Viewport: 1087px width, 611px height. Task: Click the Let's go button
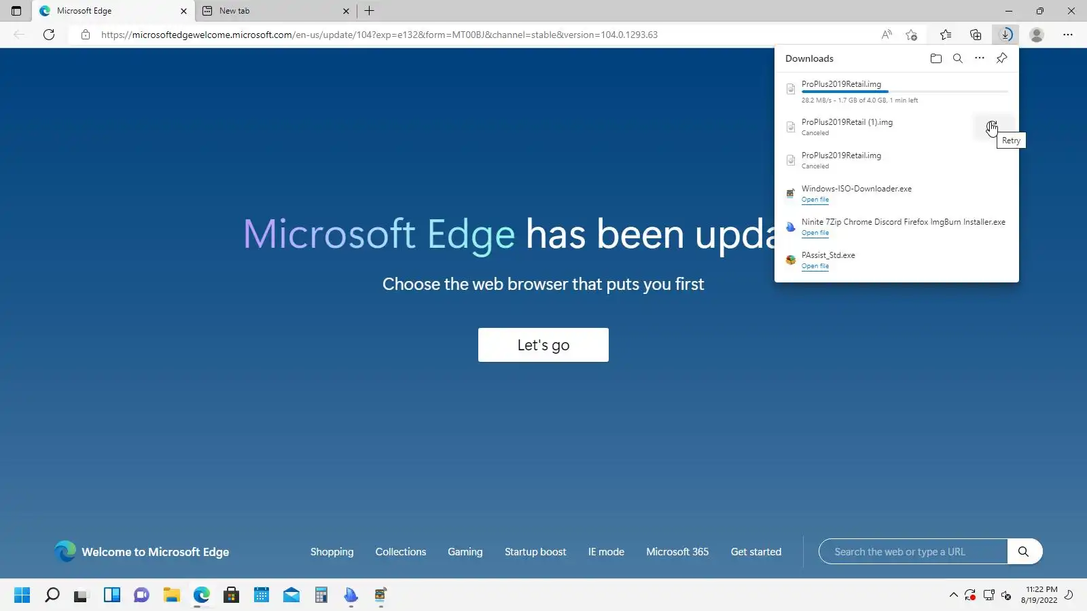point(543,345)
